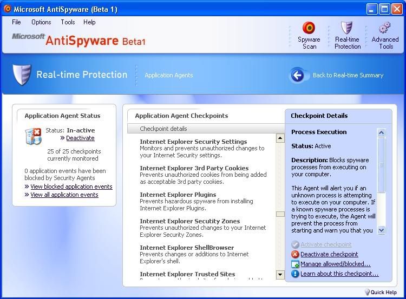This screenshot has height=299, width=406.
Task: Click the large Real-time Protection shield logo
Action: pos(22,75)
